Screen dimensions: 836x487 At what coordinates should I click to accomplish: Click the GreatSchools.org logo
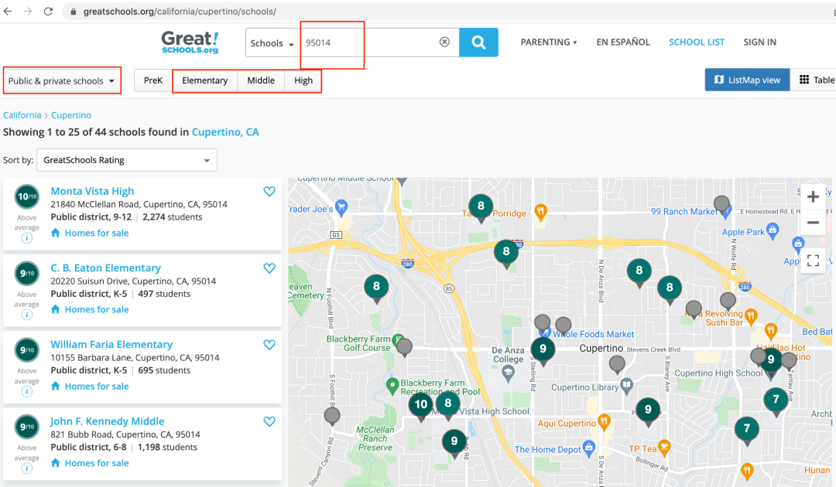tap(190, 42)
